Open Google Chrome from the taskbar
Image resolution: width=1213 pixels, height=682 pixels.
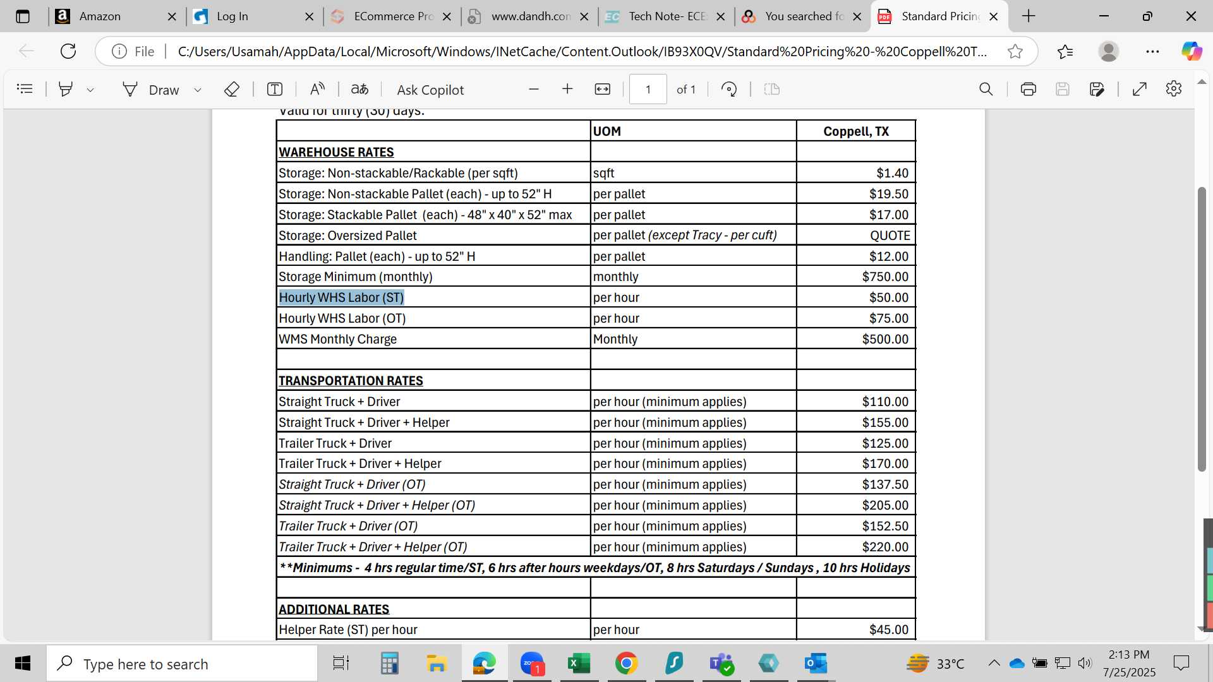pos(626,664)
